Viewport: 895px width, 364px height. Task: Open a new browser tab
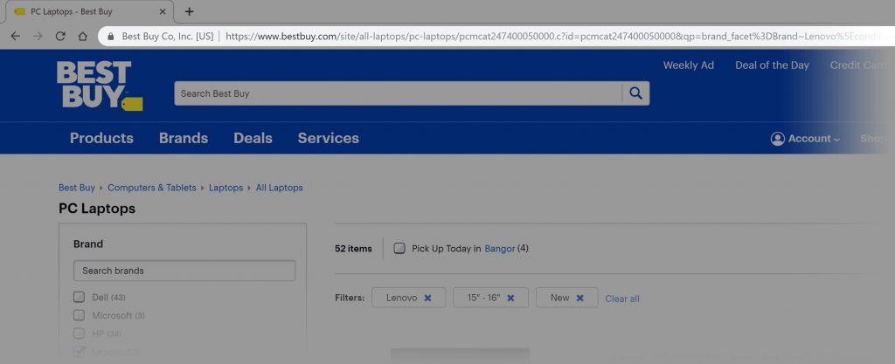[x=190, y=11]
